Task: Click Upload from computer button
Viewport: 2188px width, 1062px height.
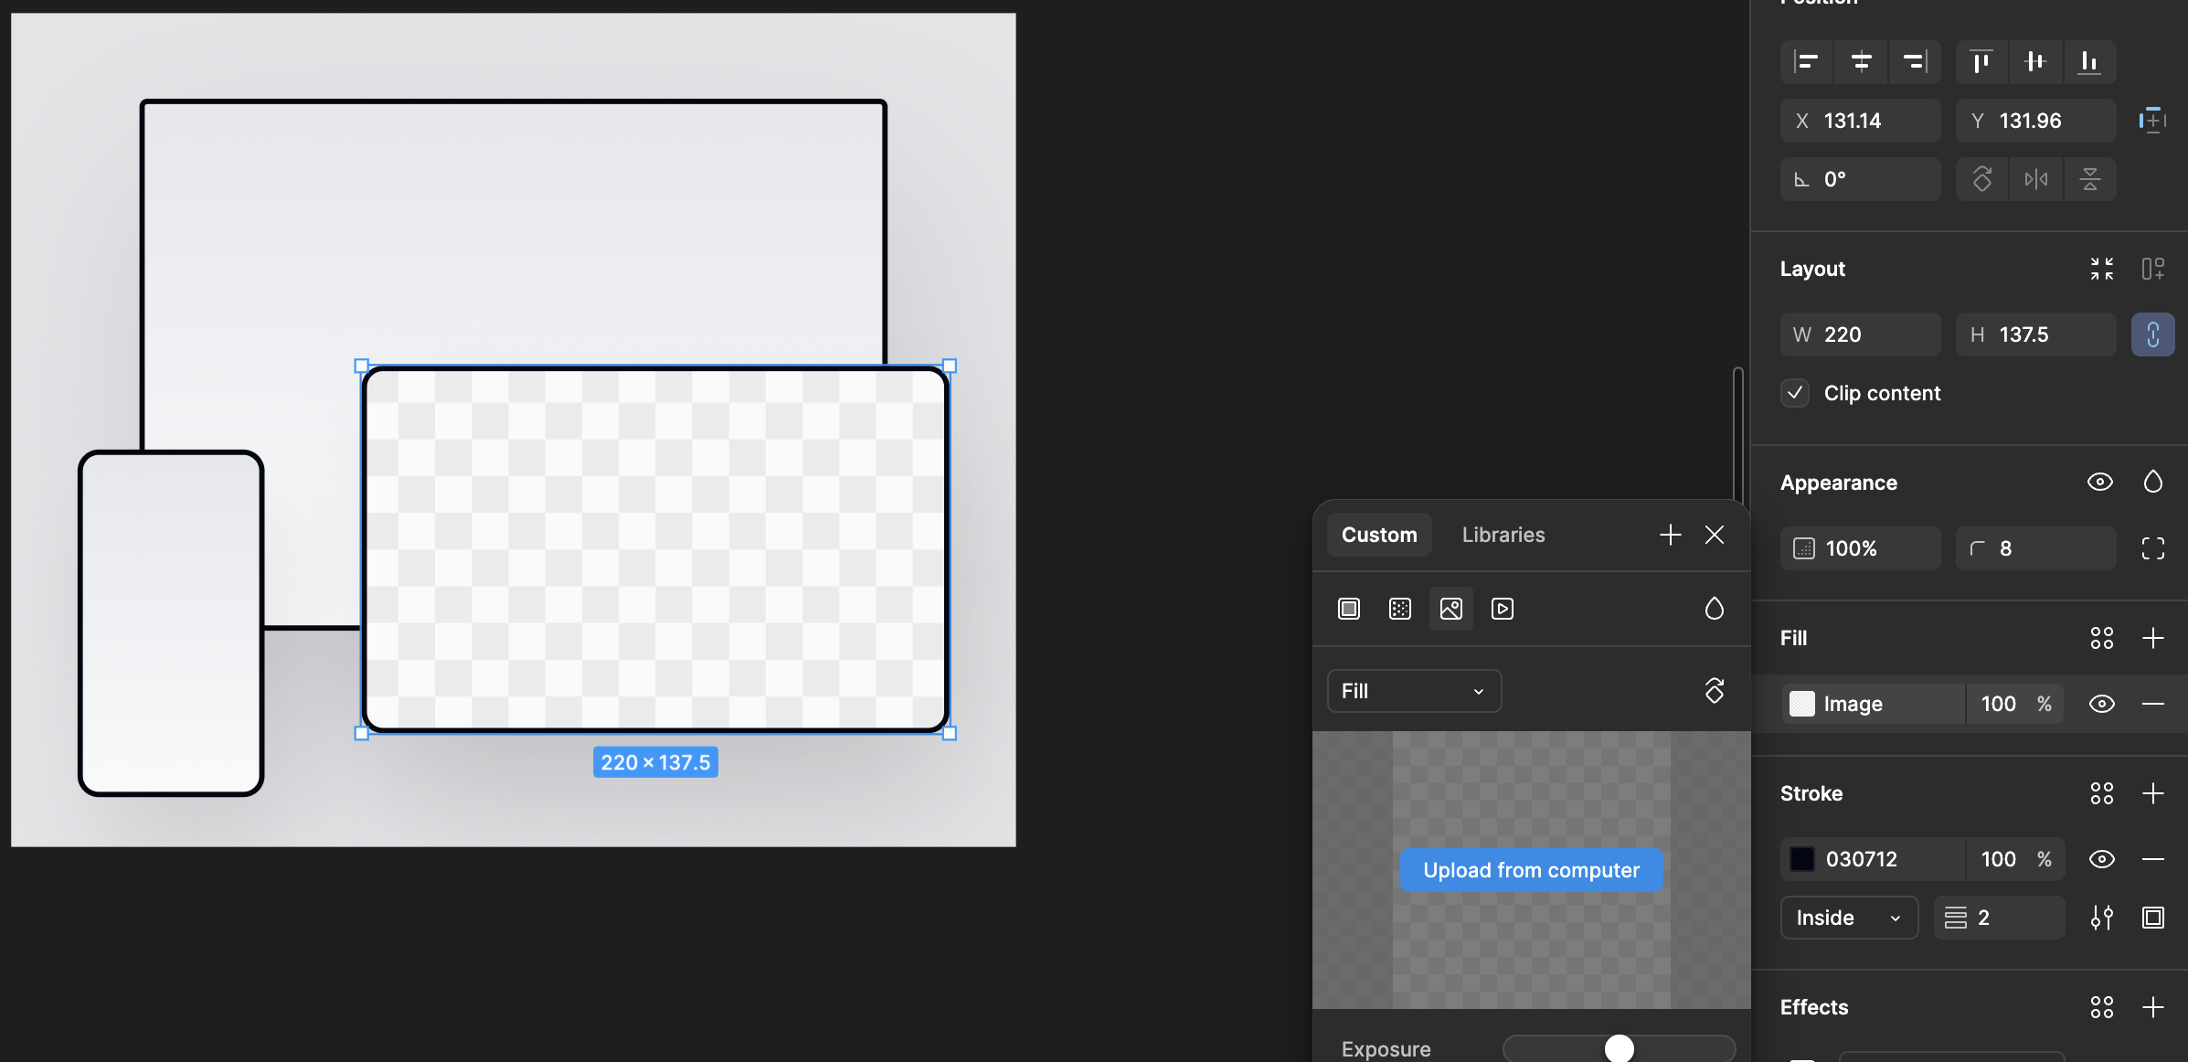Action: tap(1531, 870)
